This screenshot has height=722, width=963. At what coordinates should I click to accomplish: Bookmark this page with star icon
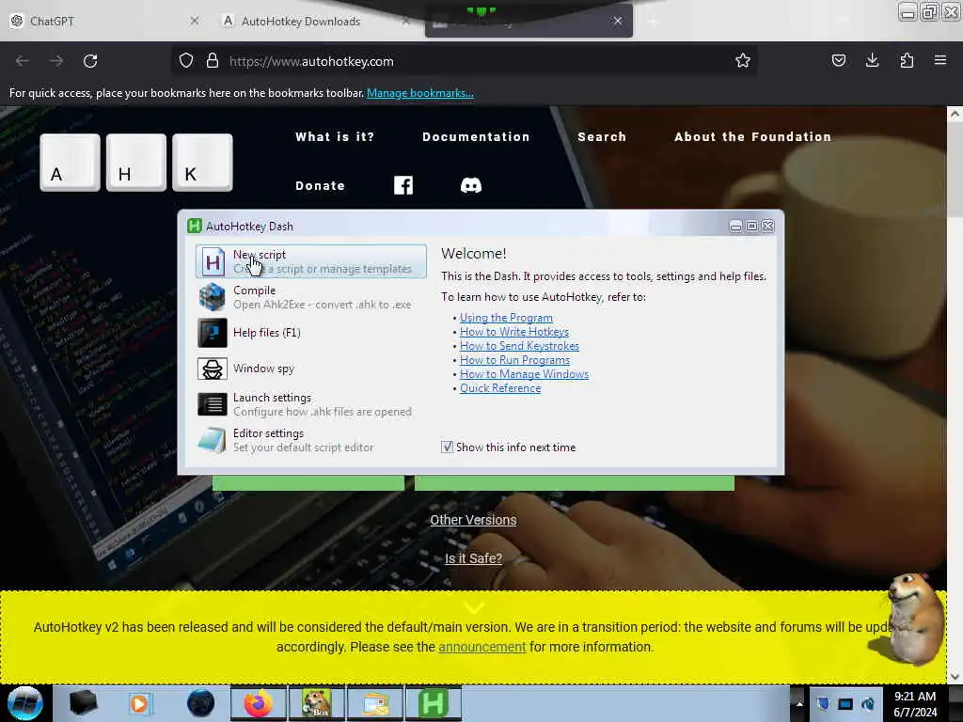(743, 61)
